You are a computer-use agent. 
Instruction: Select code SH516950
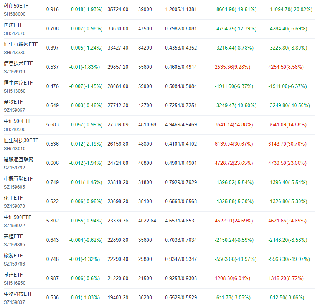point(15,283)
